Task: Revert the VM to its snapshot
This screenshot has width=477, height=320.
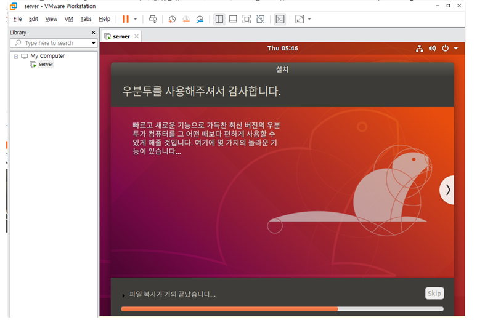Action: [186, 19]
